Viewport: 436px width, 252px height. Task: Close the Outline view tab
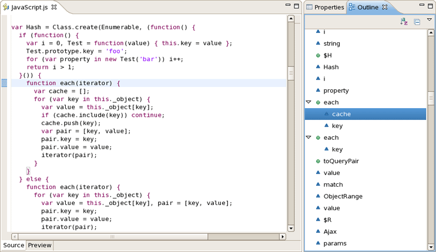pyautogui.click(x=385, y=7)
